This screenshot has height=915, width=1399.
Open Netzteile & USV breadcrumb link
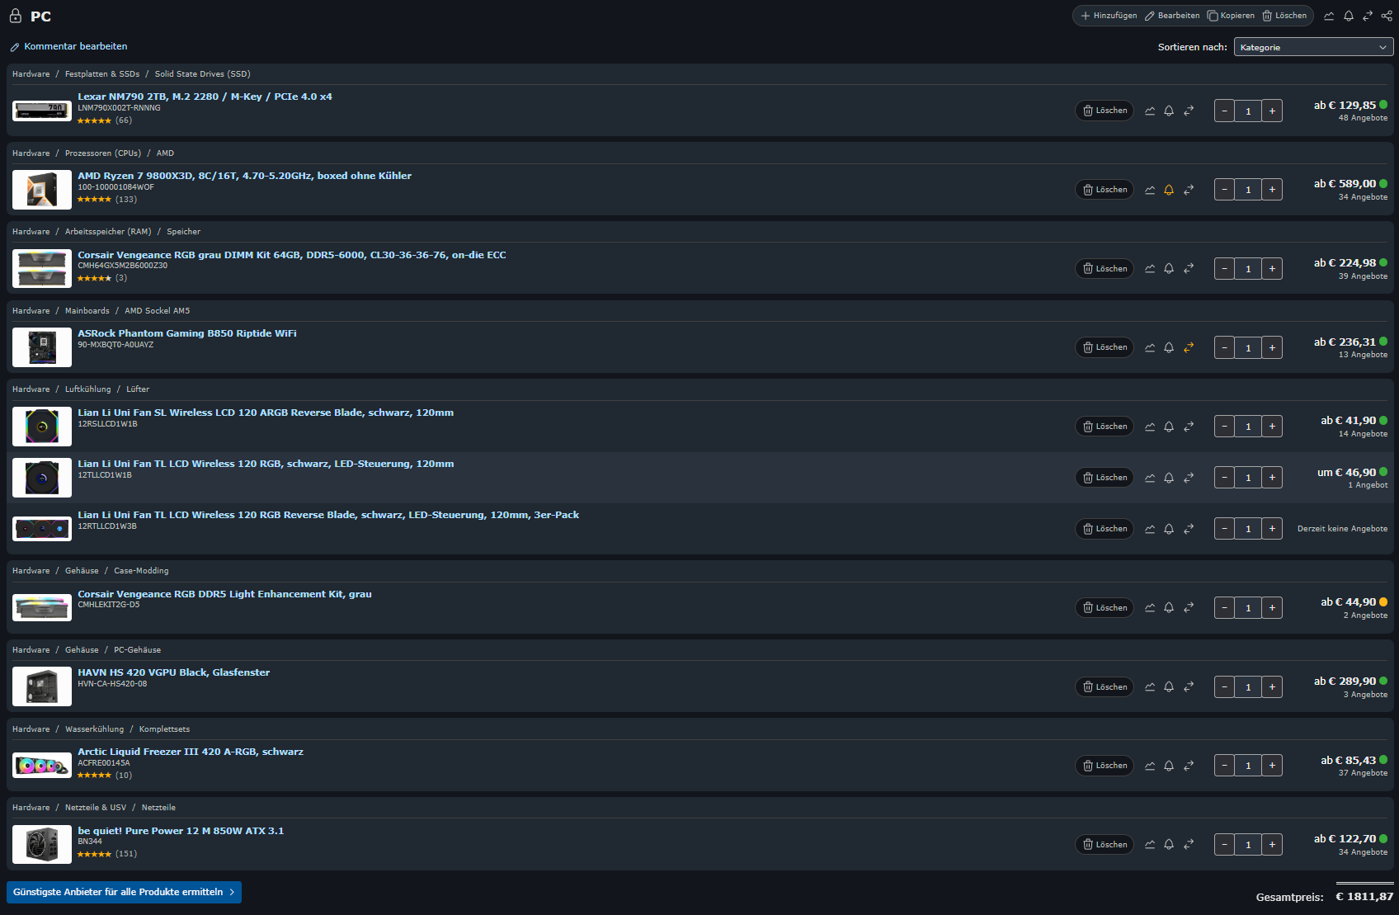click(x=96, y=808)
